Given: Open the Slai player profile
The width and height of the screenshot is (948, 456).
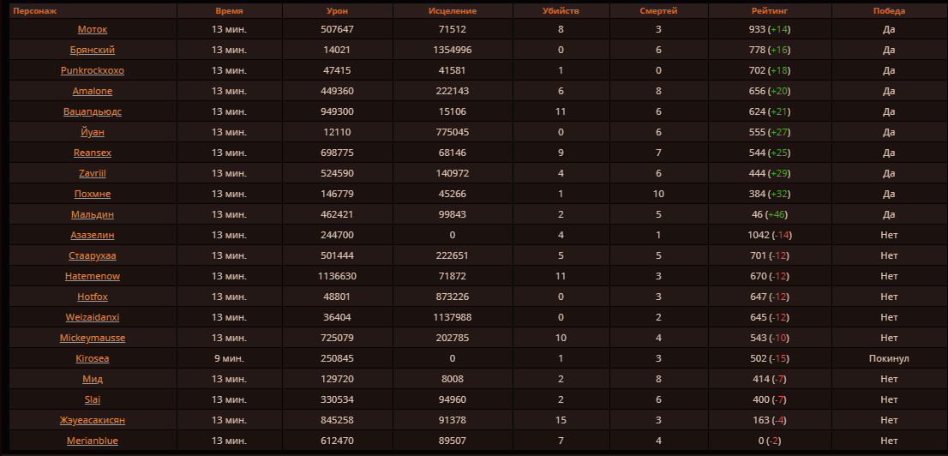Looking at the screenshot, I should click(x=93, y=399).
